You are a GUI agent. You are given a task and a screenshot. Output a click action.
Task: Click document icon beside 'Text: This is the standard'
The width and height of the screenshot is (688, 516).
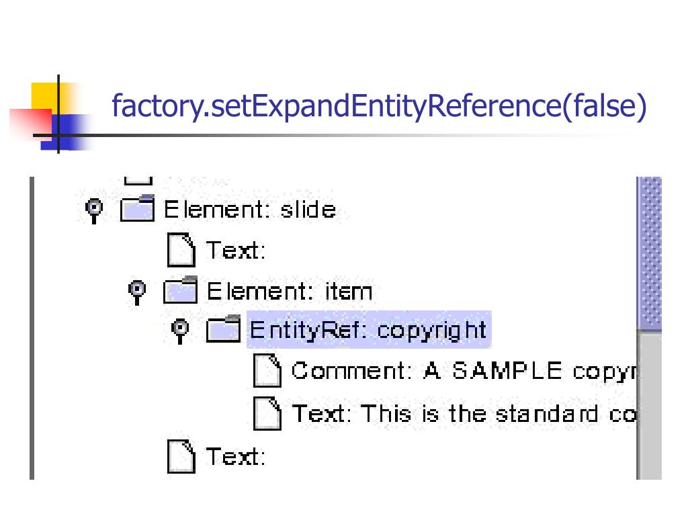click(x=267, y=413)
